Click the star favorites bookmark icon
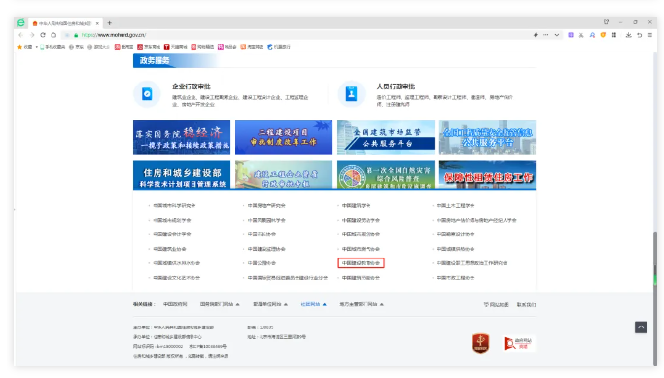664x378 pixels. (19, 47)
